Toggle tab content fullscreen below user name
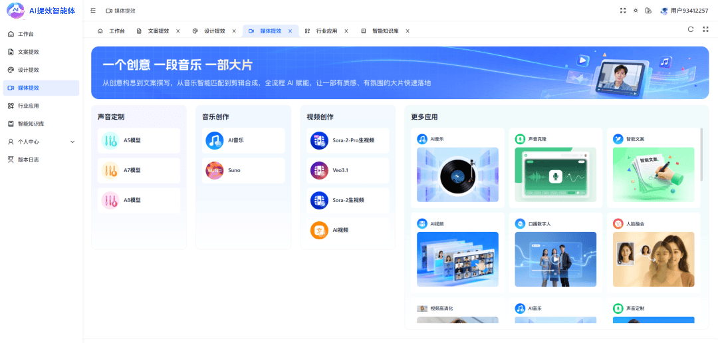This screenshot has height=343, width=718. [705, 29]
